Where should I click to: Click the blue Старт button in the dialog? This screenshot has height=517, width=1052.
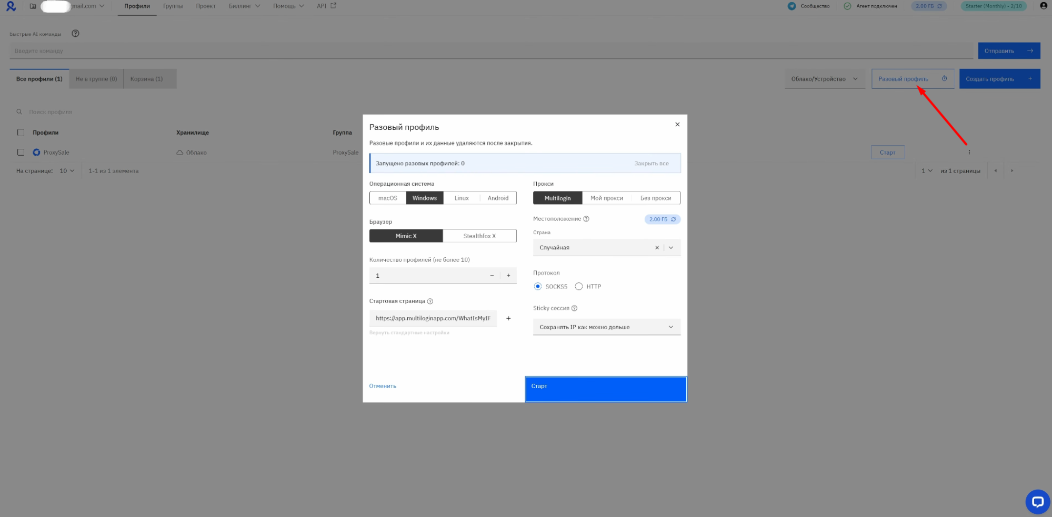pos(606,389)
